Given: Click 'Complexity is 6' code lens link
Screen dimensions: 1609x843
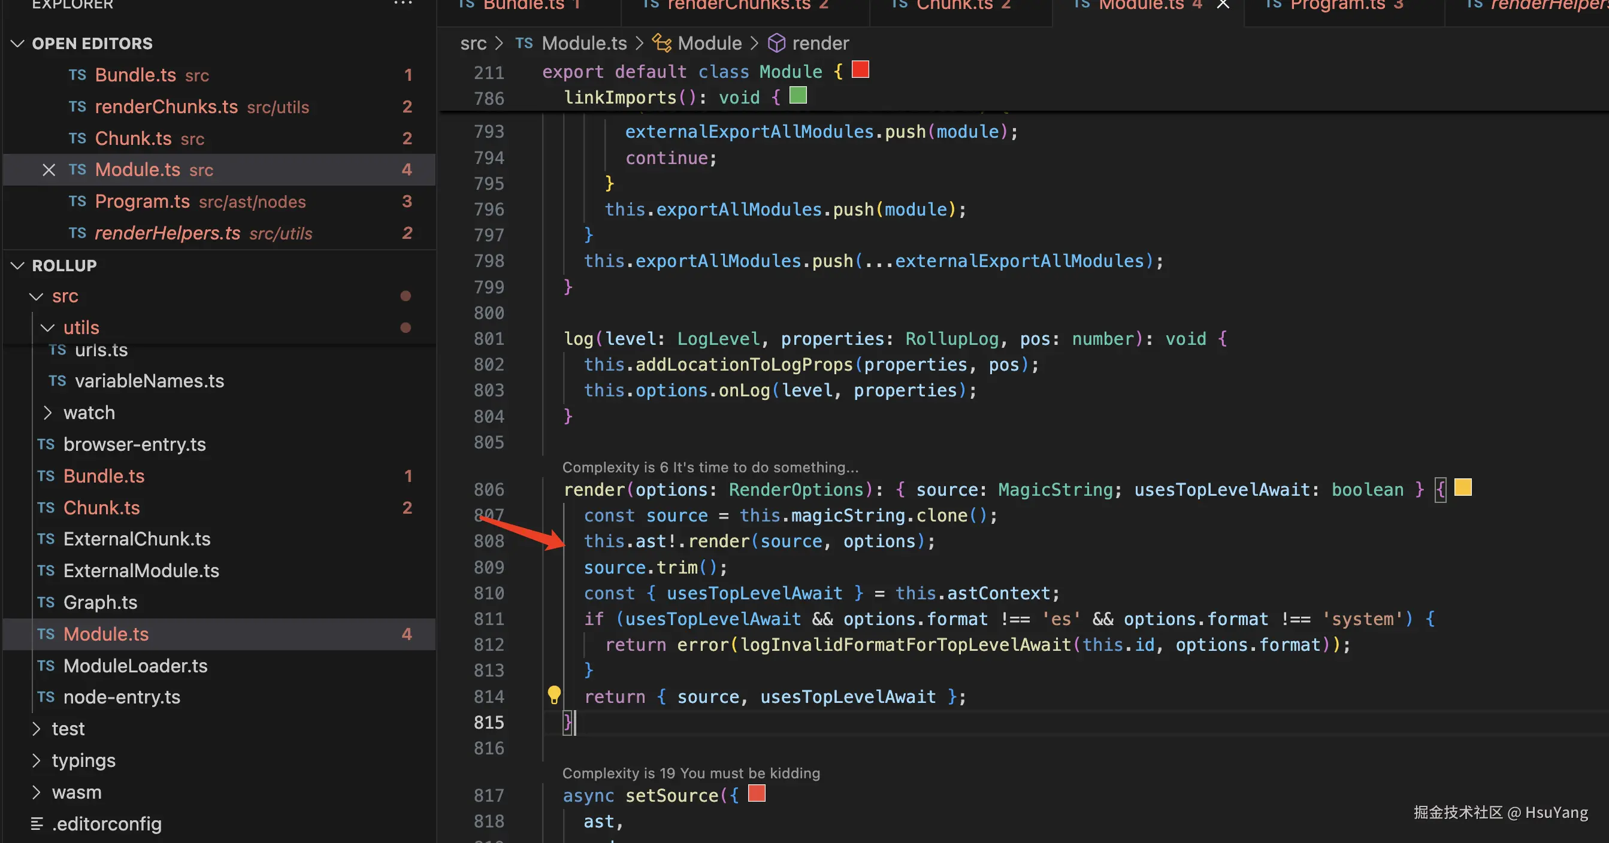Looking at the screenshot, I should [710, 467].
